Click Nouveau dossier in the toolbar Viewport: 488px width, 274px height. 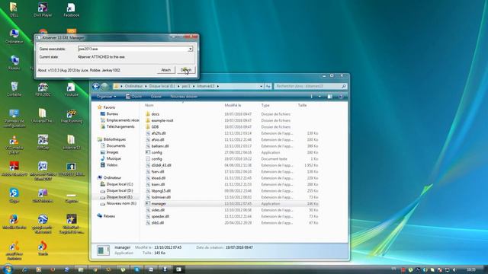(x=184, y=97)
